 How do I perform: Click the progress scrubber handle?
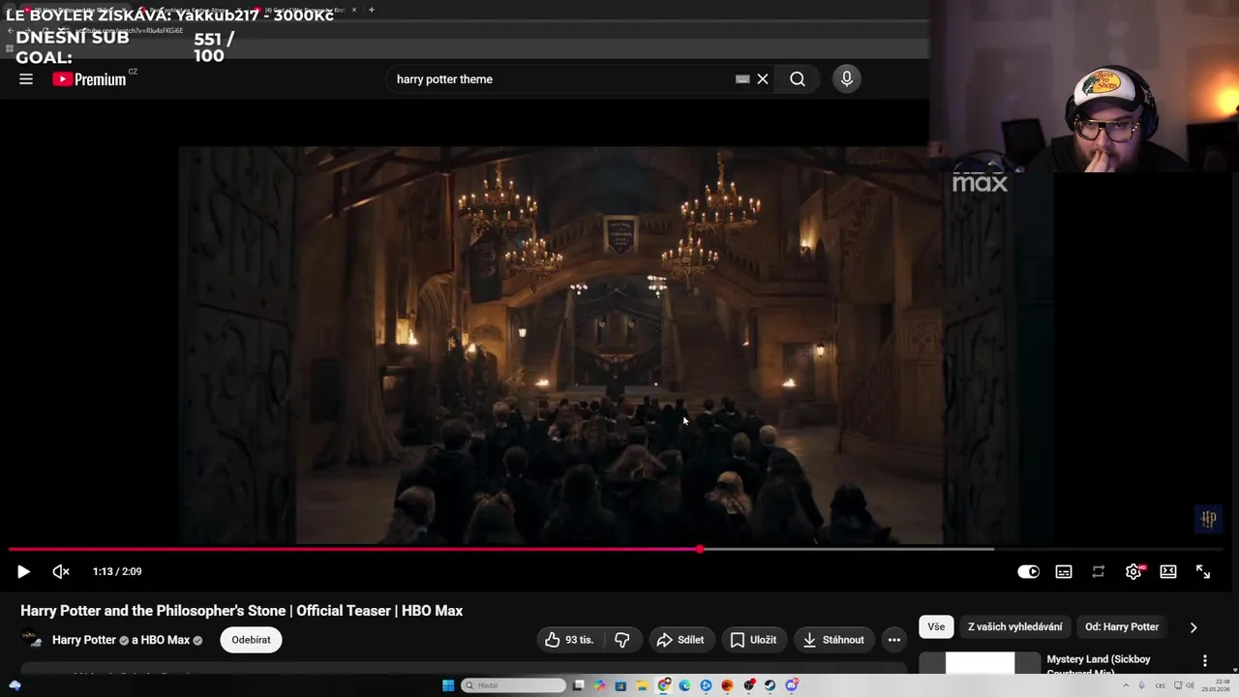pos(700,549)
